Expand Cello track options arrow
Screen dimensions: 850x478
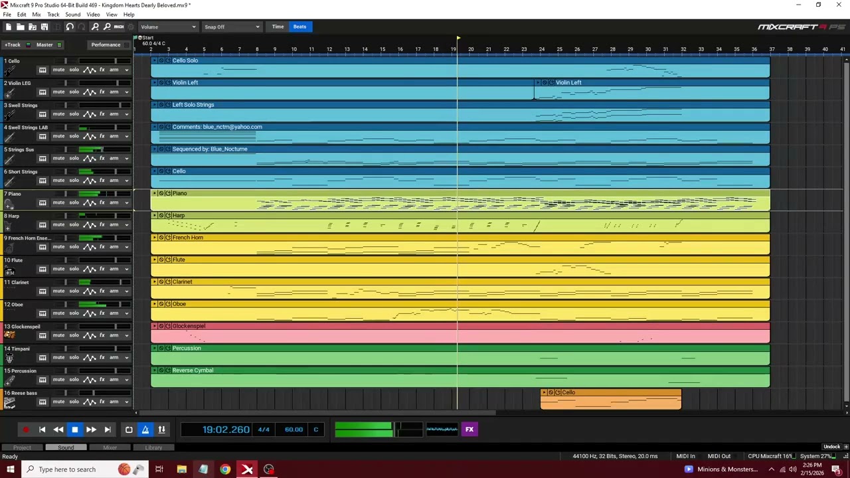(126, 70)
